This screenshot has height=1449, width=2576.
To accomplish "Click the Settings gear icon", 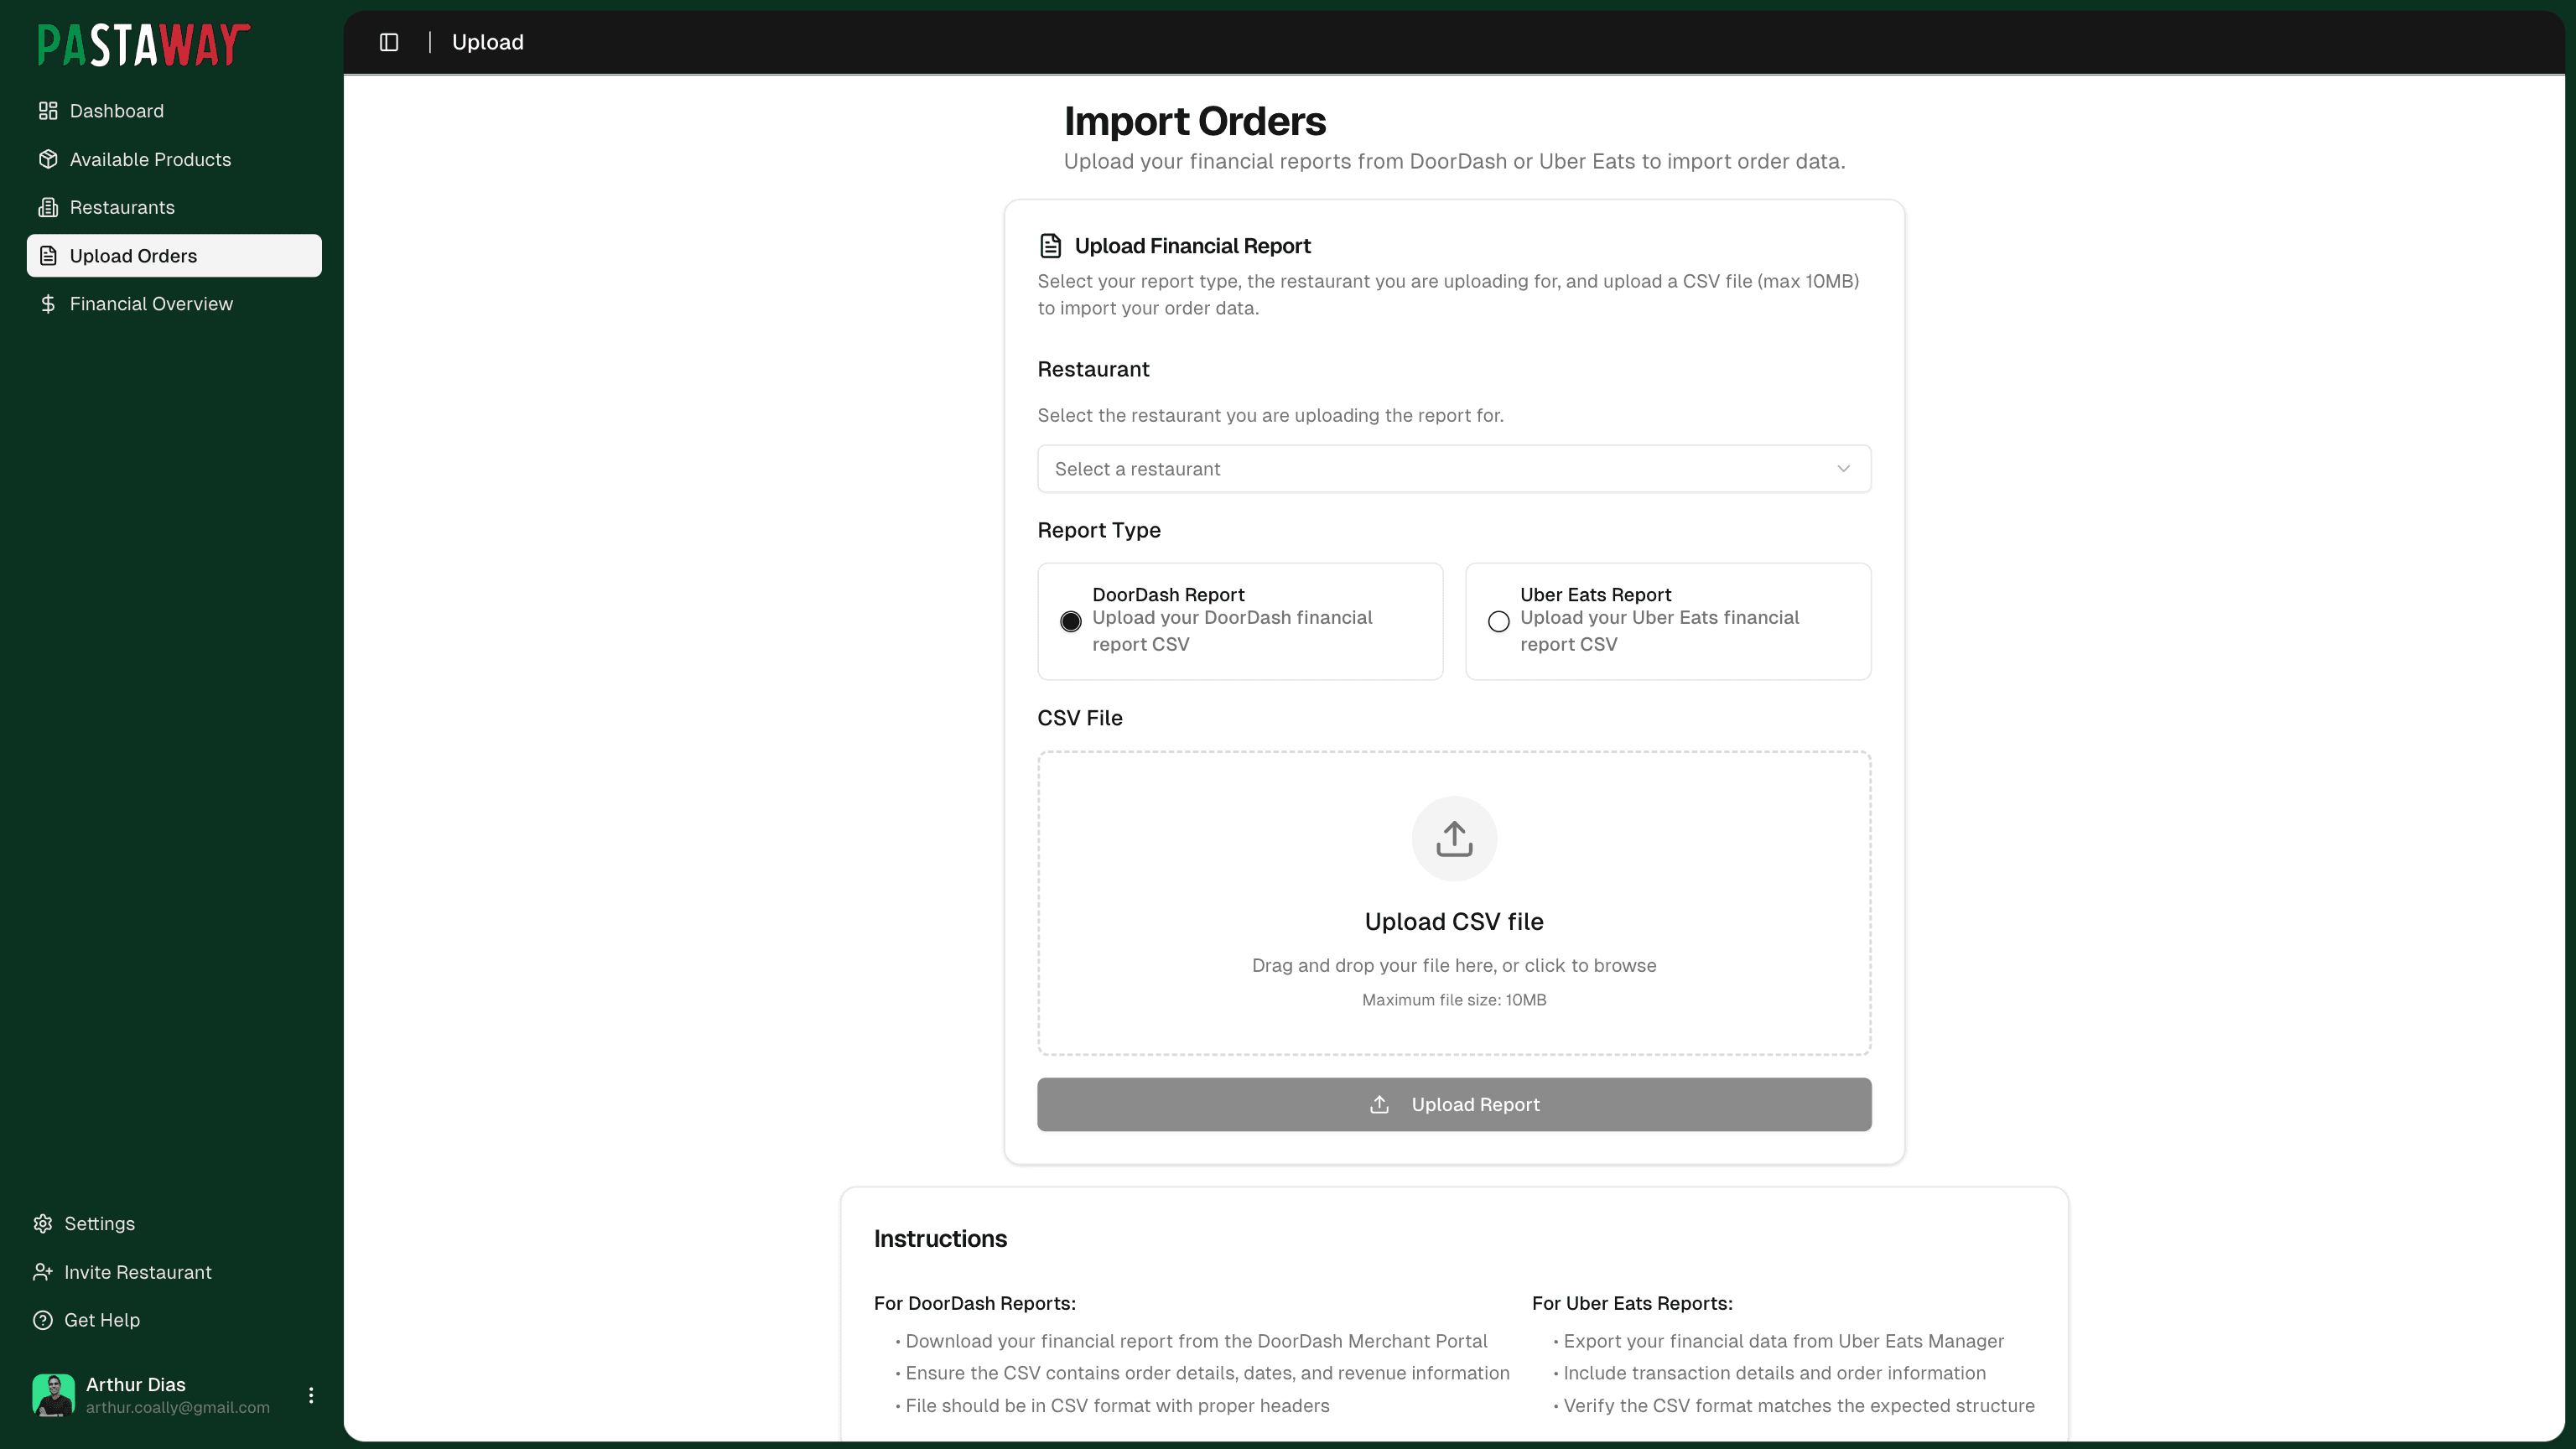I will coord(43,1223).
